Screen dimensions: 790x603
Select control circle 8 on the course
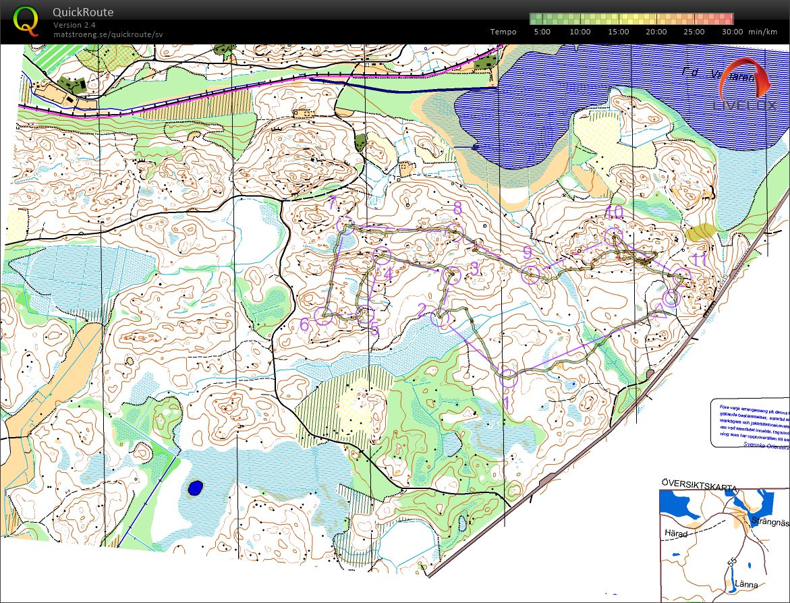point(455,232)
